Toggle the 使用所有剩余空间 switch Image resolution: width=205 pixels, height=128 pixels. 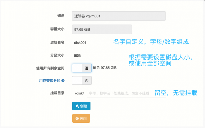coord(82,68)
